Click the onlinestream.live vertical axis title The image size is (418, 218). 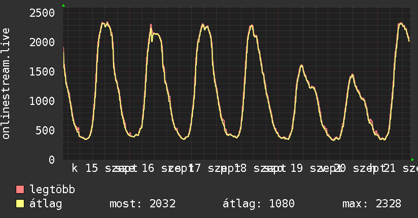6,84
